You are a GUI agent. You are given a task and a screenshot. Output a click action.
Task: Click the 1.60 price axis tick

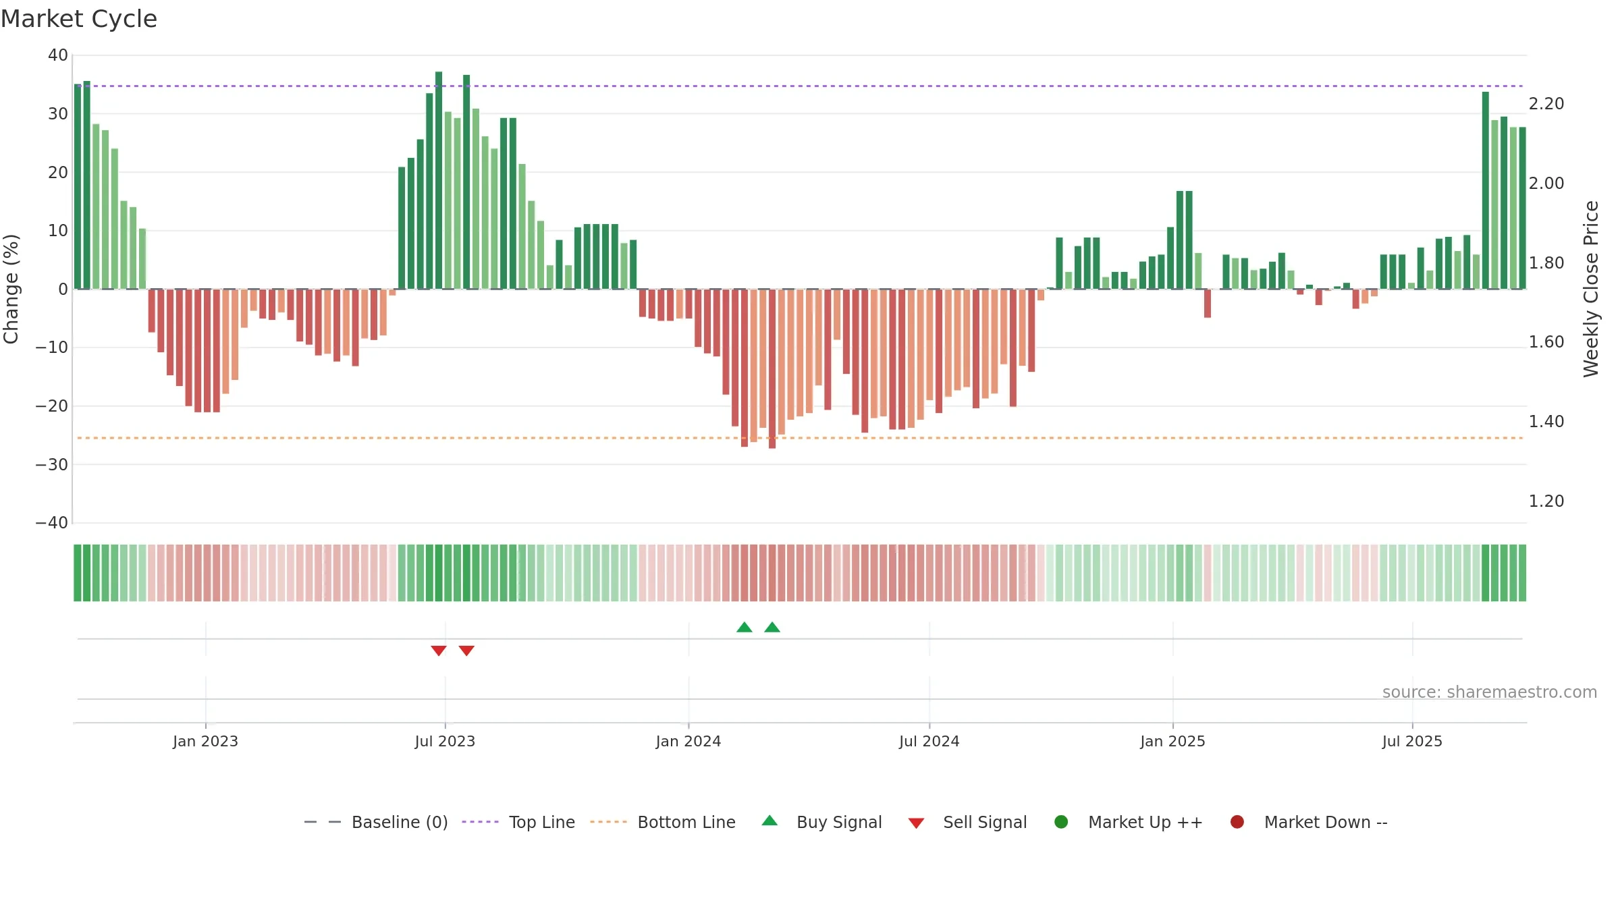1546,342
